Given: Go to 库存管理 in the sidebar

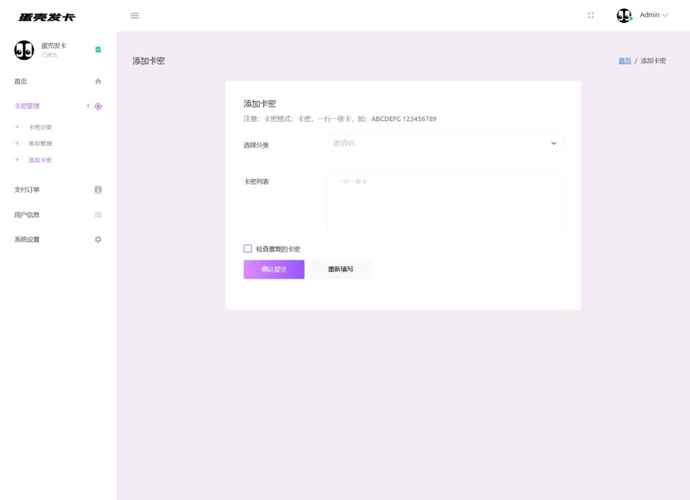Looking at the screenshot, I should [x=40, y=144].
